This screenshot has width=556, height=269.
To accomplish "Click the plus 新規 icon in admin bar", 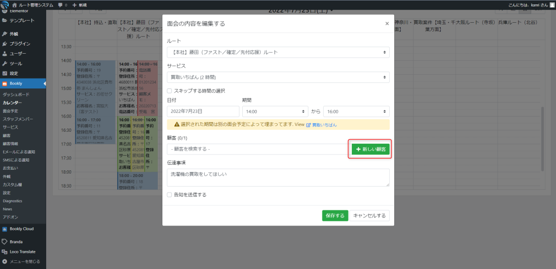I will coord(75,4).
